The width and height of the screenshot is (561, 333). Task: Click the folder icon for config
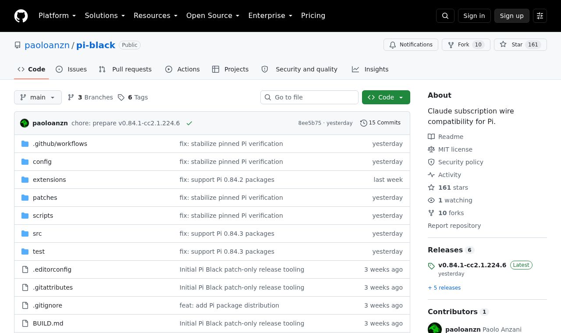[25, 162]
